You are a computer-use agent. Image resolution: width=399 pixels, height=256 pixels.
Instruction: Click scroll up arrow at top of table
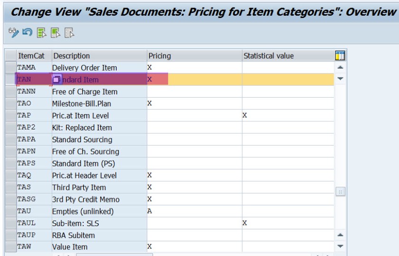340,68
